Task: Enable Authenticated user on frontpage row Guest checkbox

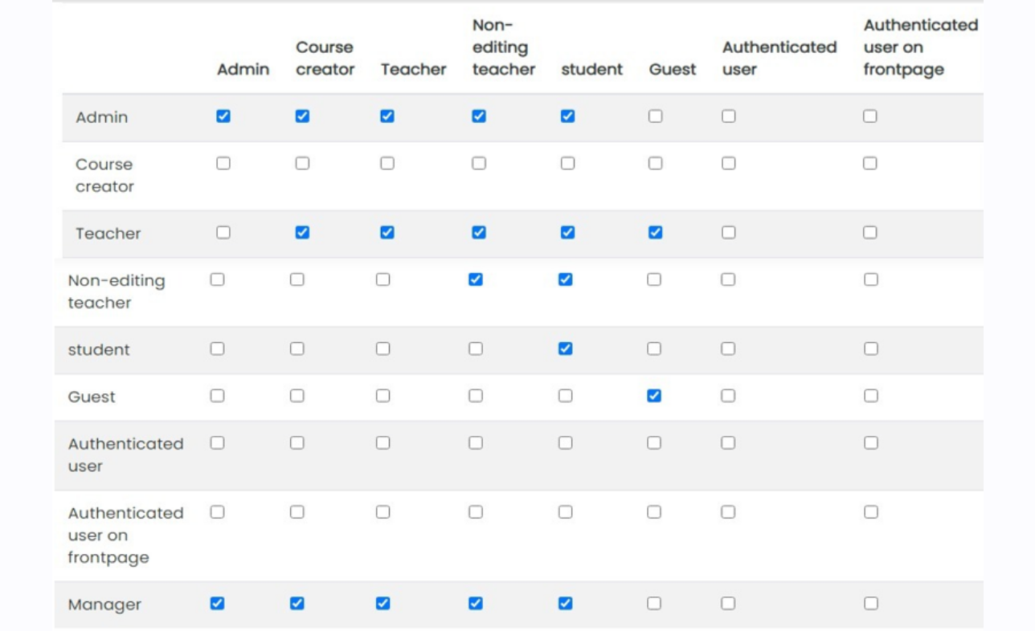Action: [654, 511]
